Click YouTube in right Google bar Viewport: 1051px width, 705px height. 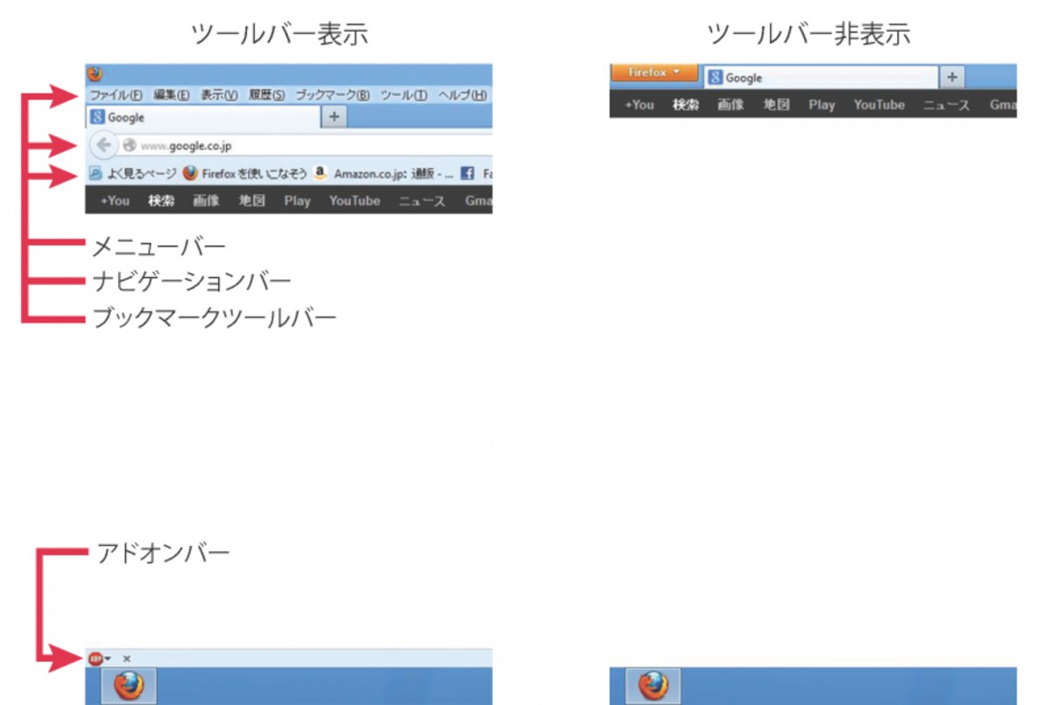(x=879, y=104)
